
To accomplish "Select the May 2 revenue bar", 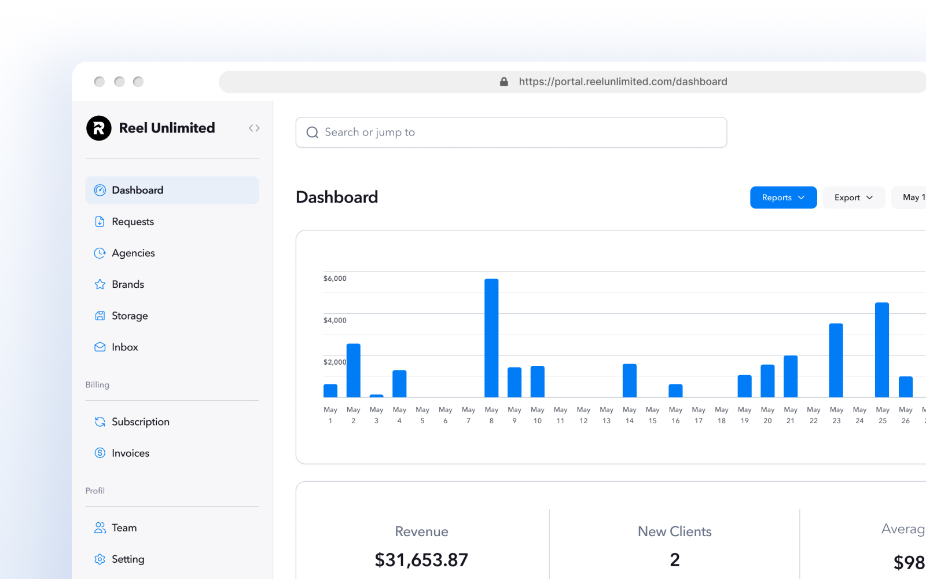I will pos(354,371).
